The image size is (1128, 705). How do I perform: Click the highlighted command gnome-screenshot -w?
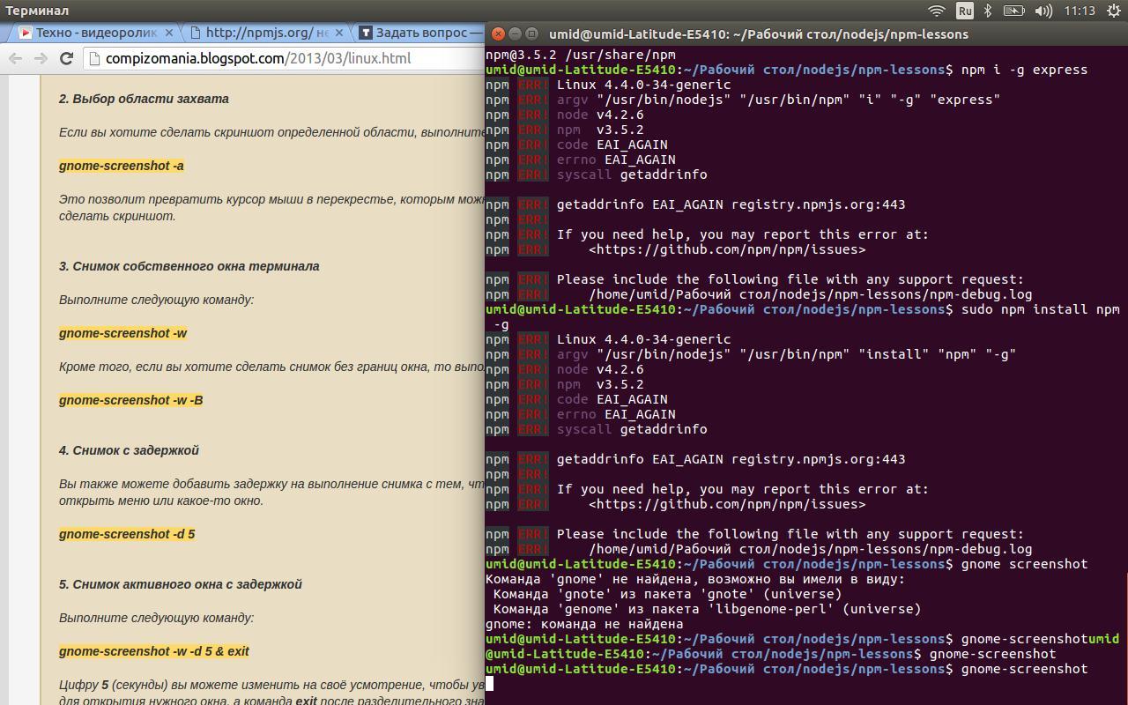point(123,333)
